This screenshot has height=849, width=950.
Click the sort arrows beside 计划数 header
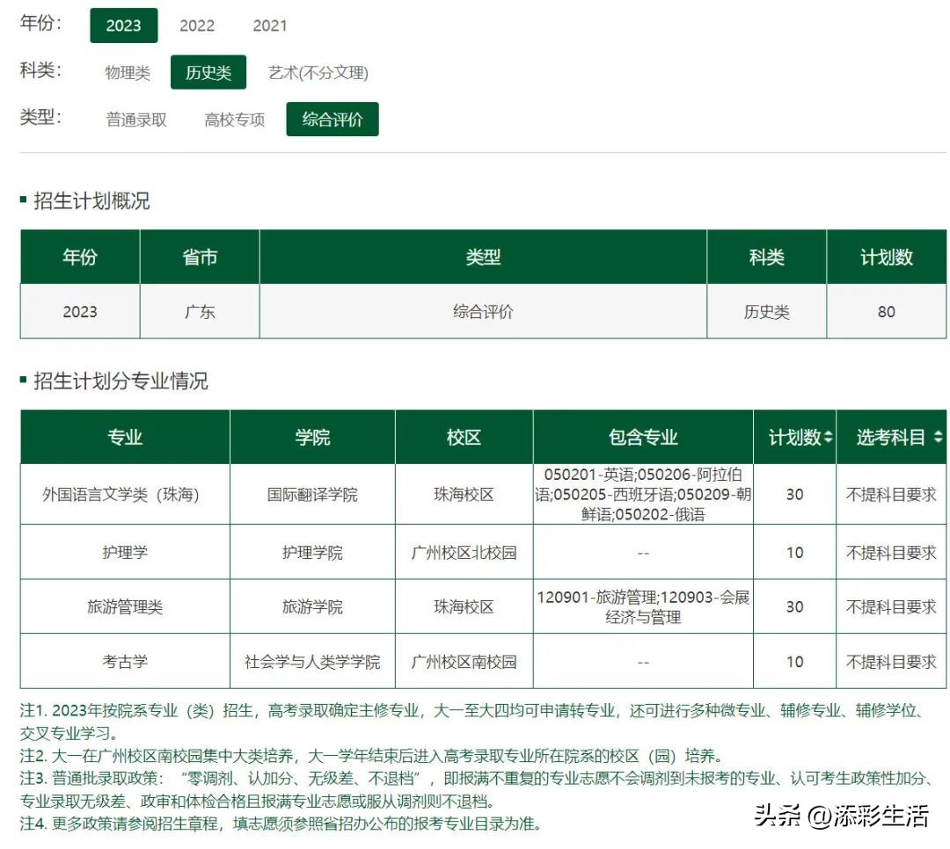tap(828, 437)
